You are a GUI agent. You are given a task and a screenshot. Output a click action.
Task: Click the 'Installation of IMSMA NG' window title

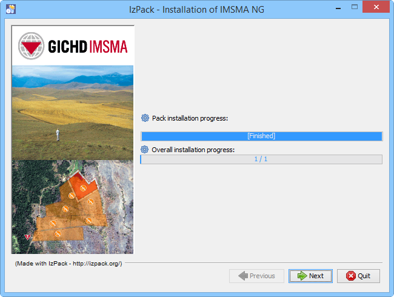click(197, 9)
